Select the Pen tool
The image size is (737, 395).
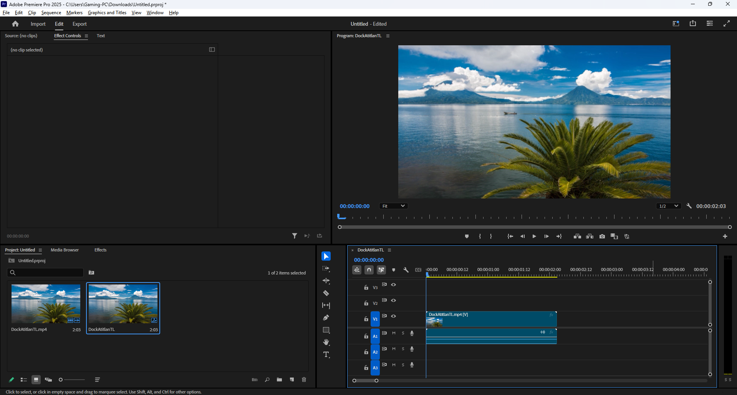pos(326,318)
